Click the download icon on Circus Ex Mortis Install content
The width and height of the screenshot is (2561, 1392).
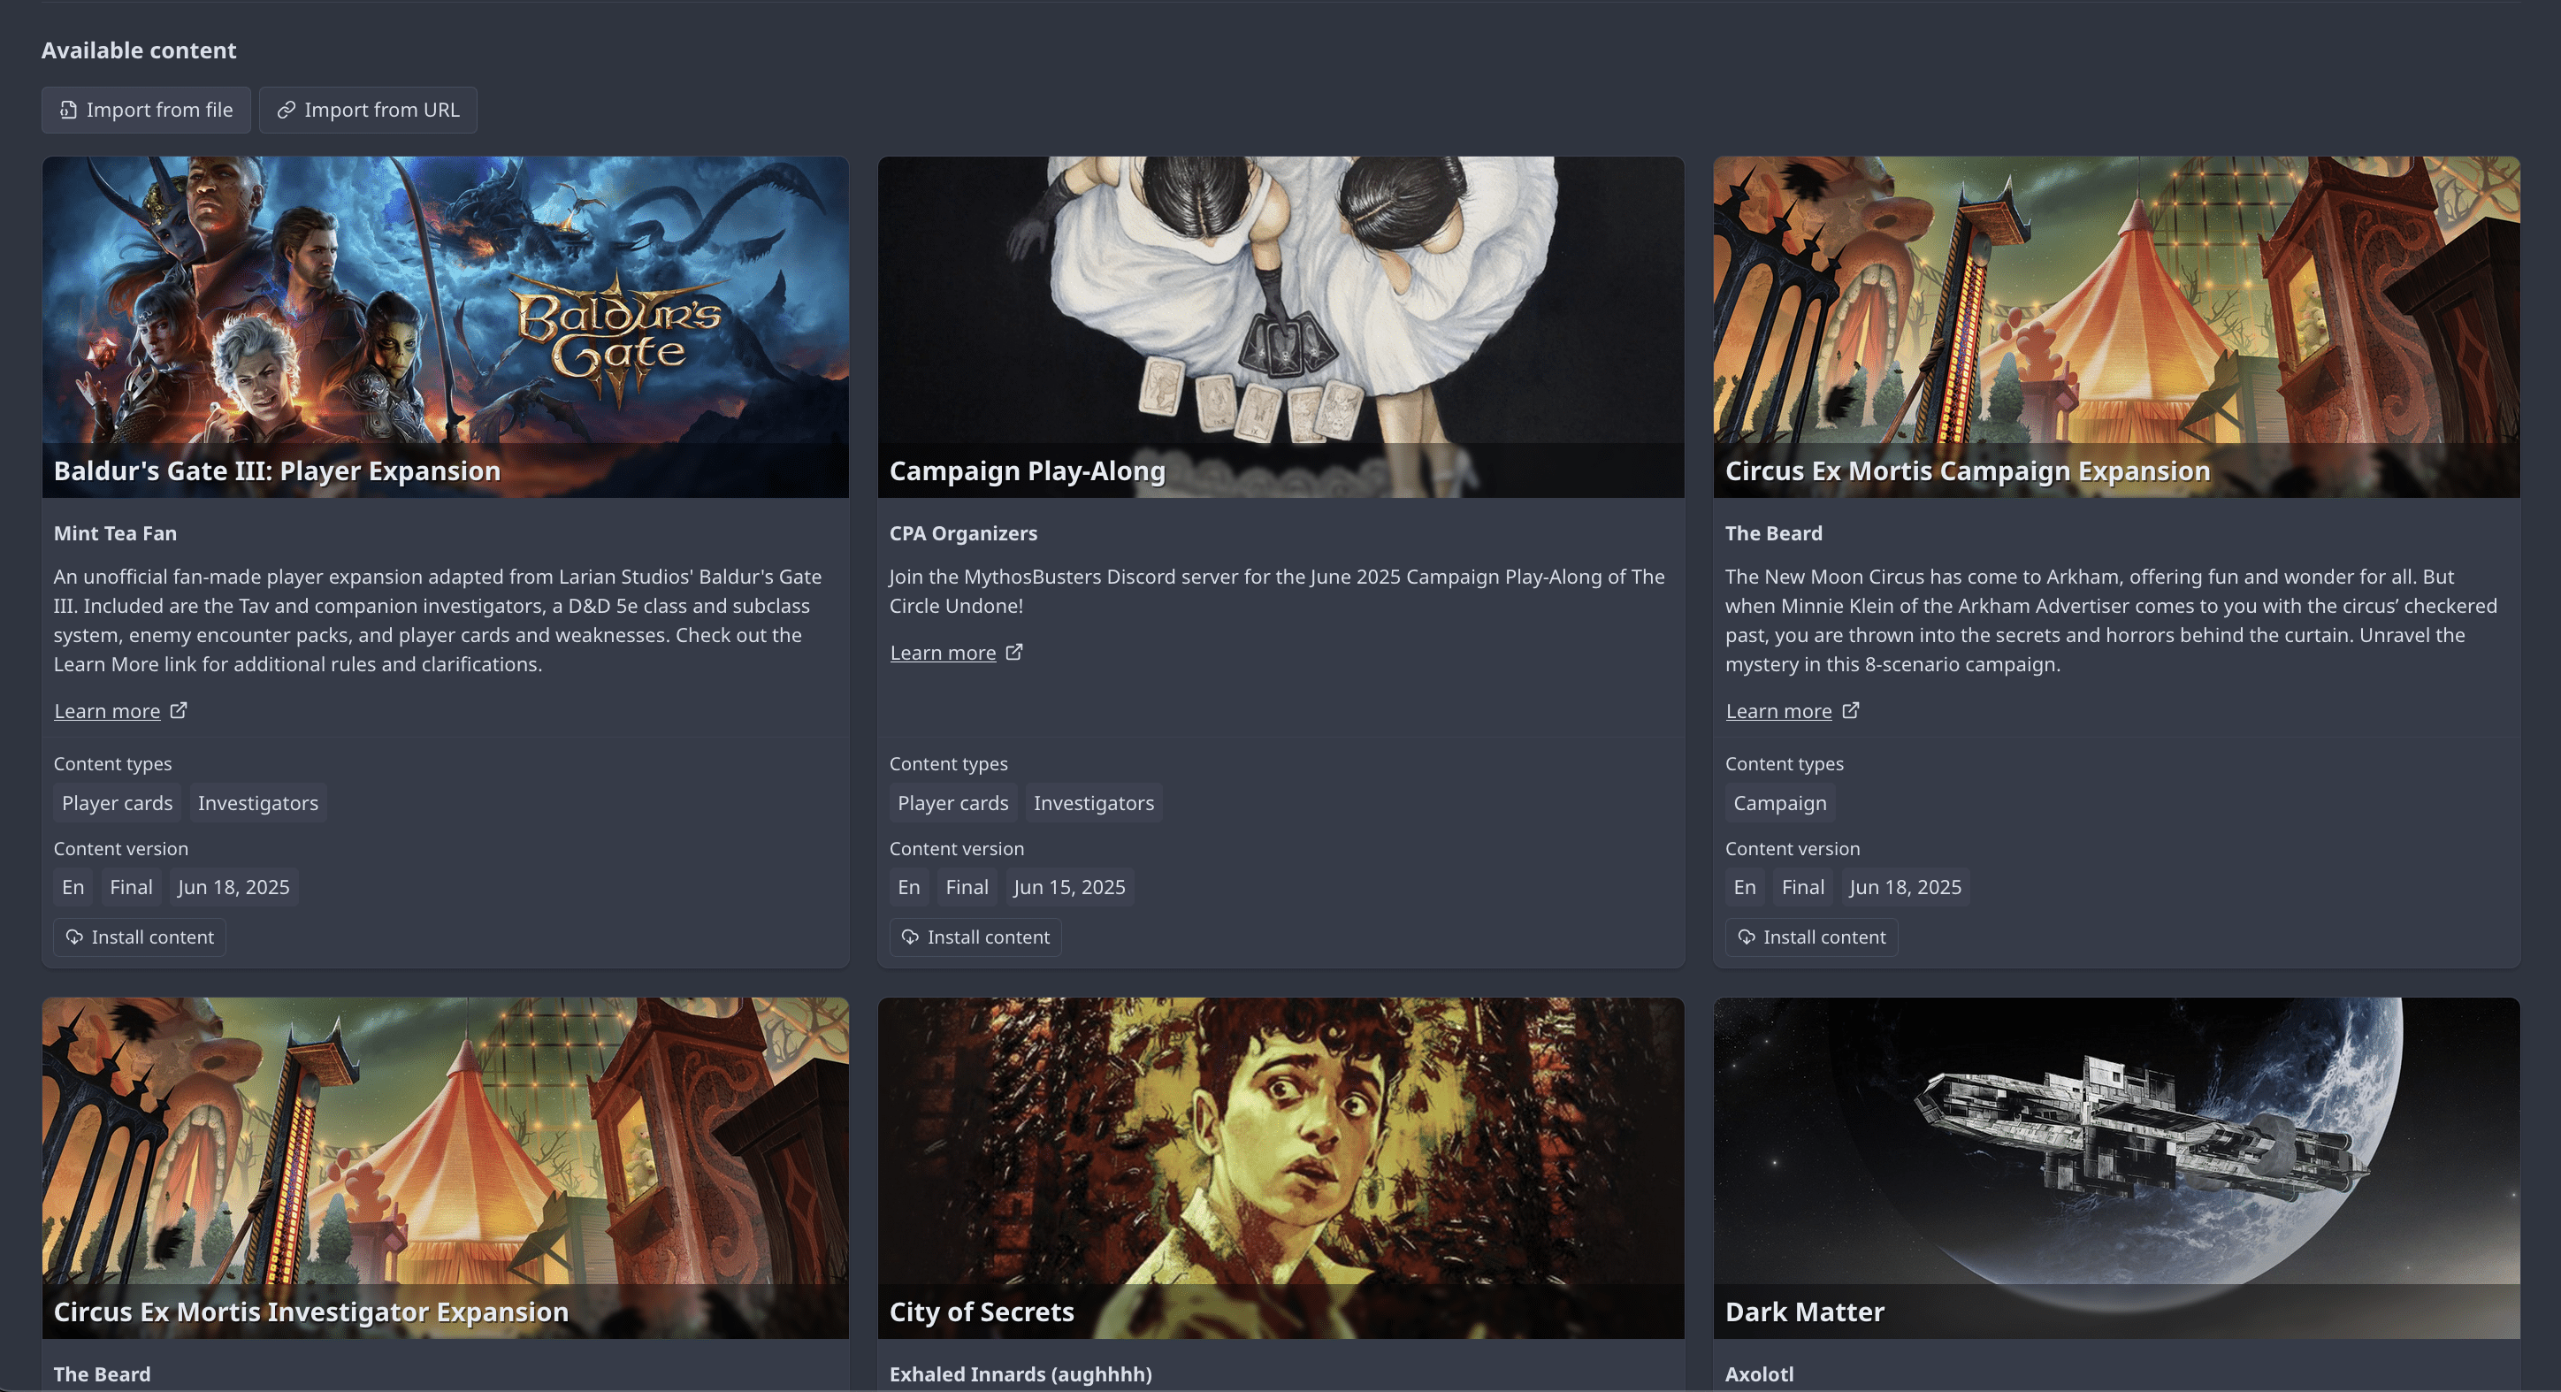(x=1747, y=936)
